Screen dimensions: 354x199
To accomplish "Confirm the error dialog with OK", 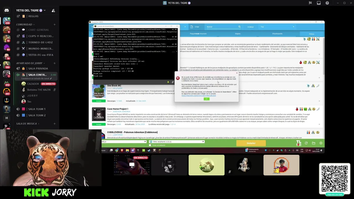I will [x=206, y=99].
